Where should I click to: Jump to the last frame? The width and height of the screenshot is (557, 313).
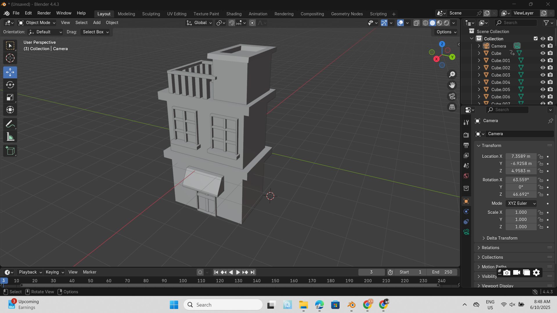pyautogui.click(x=253, y=272)
